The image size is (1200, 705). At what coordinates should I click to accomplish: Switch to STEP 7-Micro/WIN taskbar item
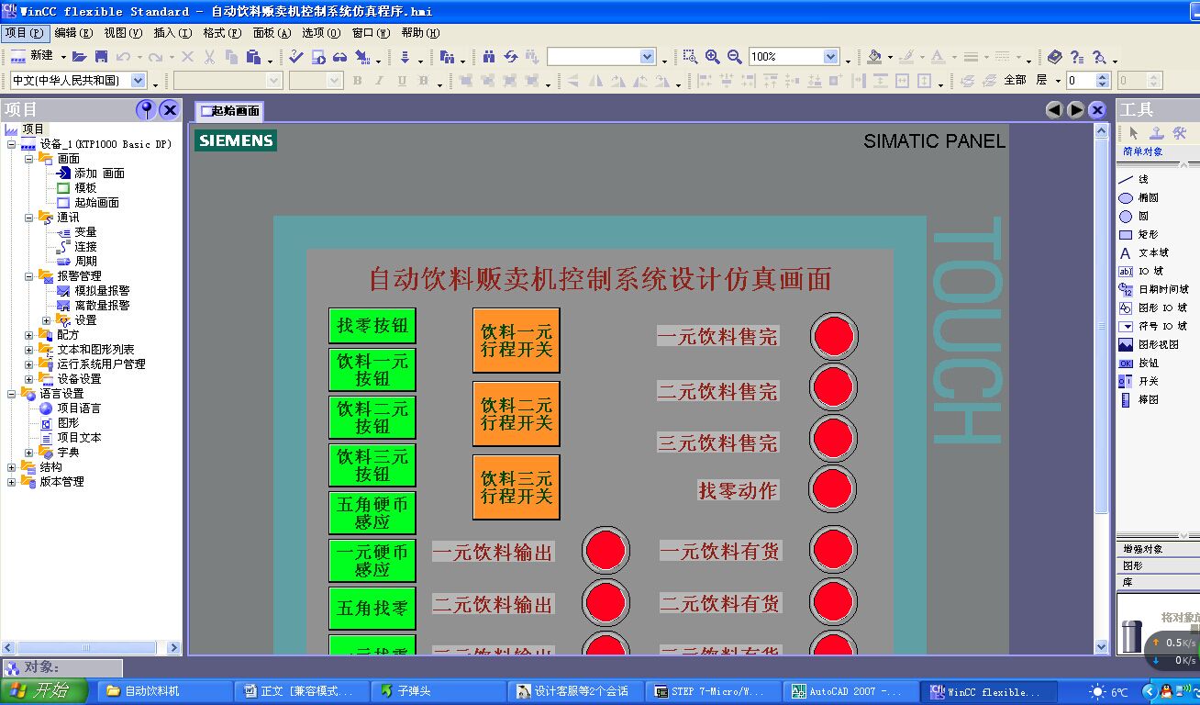pyautogui.click(x=712, y=691)
